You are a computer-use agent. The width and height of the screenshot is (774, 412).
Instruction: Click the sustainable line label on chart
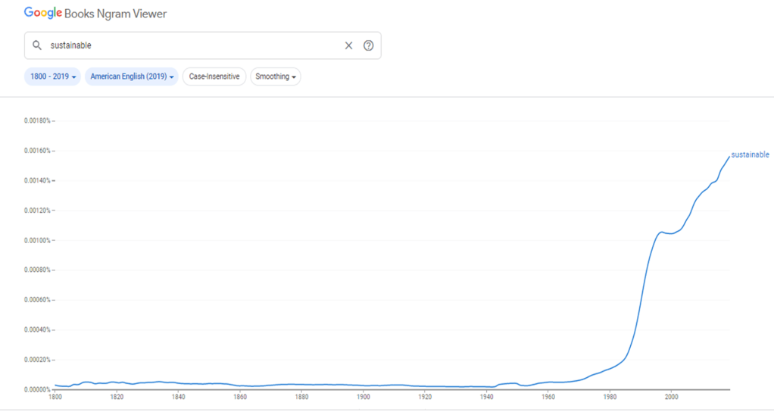[x=750, y=154]
